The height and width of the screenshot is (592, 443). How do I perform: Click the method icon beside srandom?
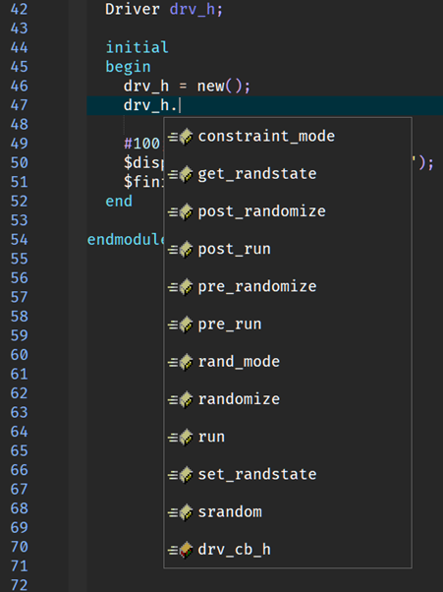point(181,512)
